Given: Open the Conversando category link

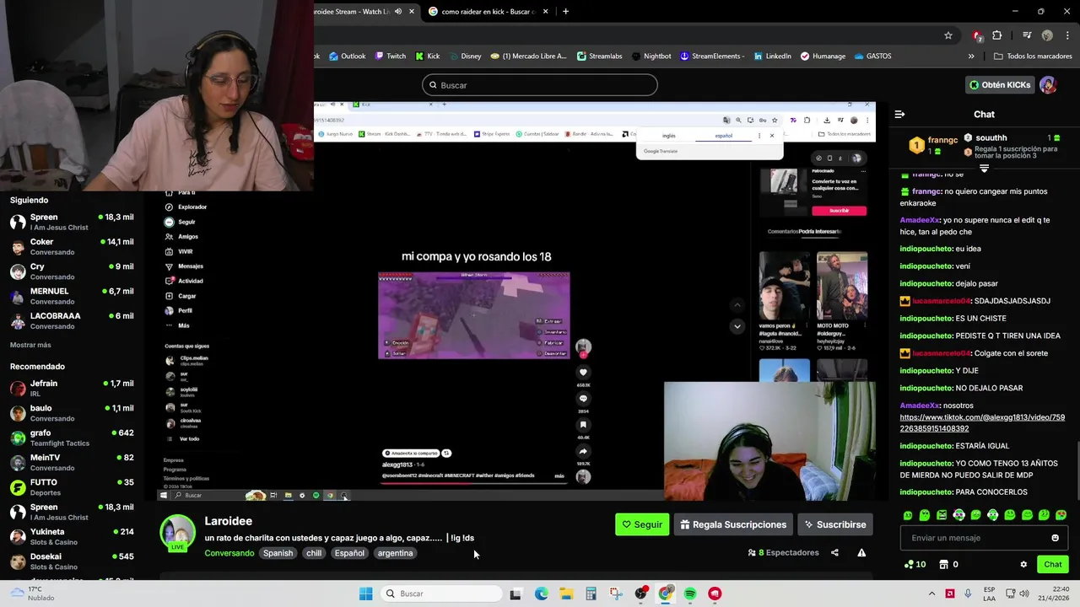Looking at the screenshot, I should pyautogui.click(x=229, y=553).
